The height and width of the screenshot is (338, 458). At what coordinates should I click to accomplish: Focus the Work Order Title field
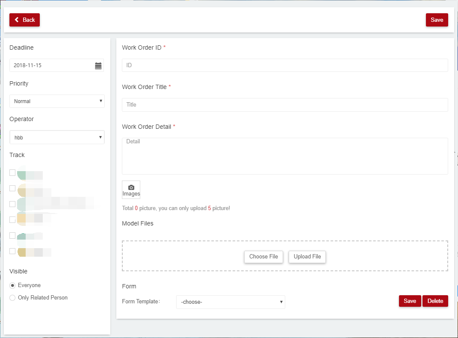(285, 104)
